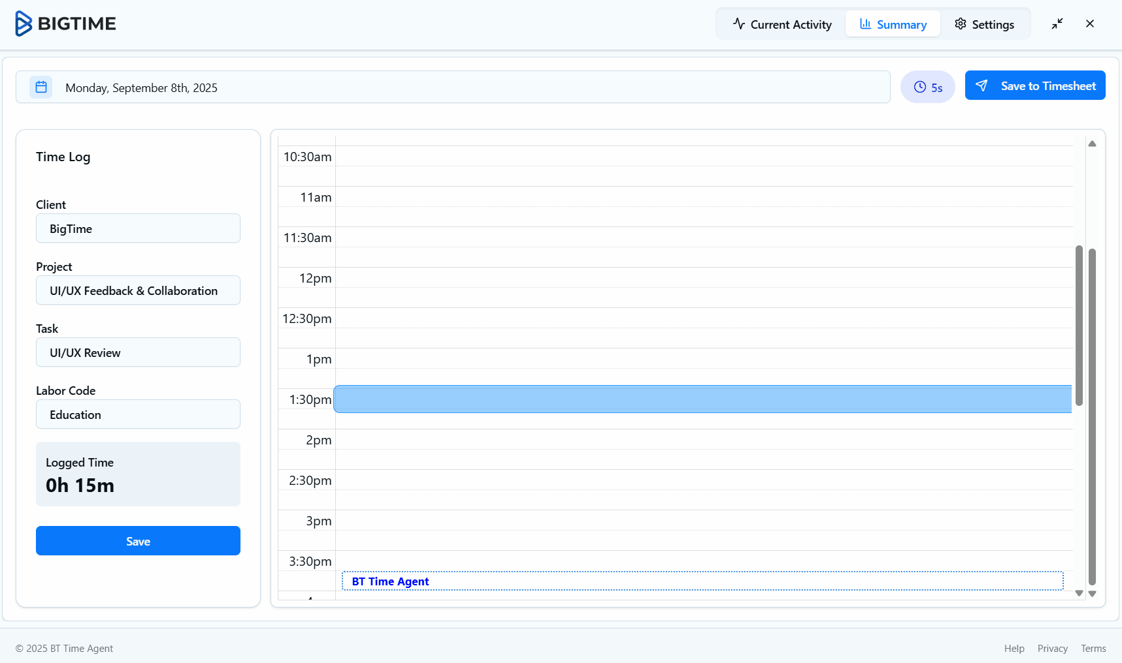Open the Project selector for UI/UX Feedback & Collaboration
The width and height of the screenshot is (1122, 663).
138,290
